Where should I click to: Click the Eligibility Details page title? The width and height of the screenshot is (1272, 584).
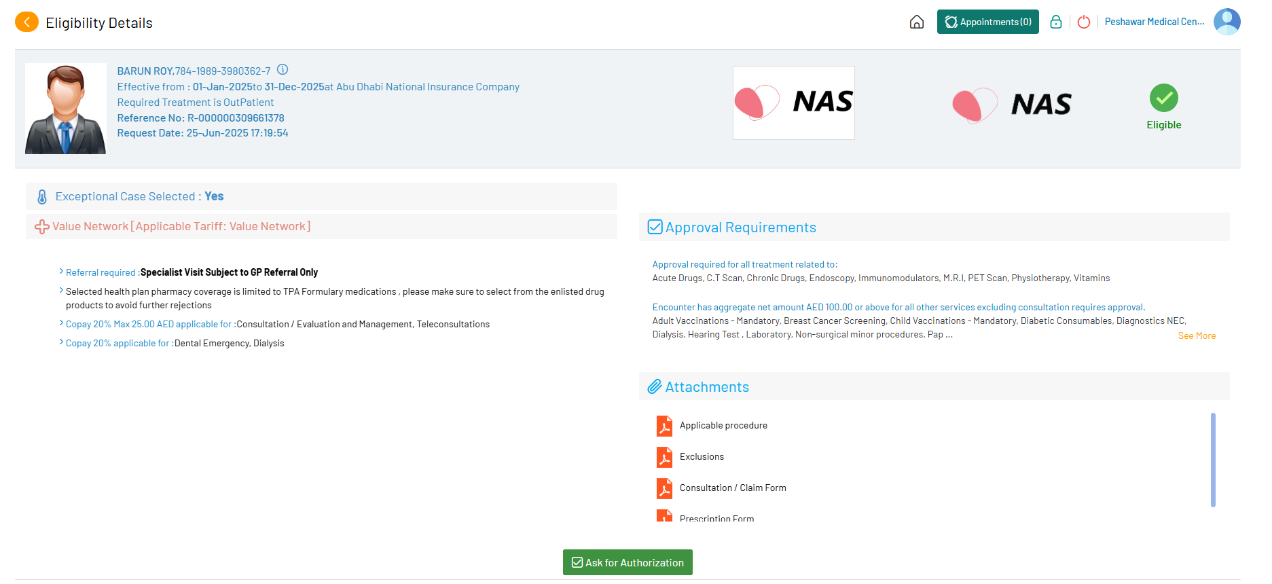99,23
